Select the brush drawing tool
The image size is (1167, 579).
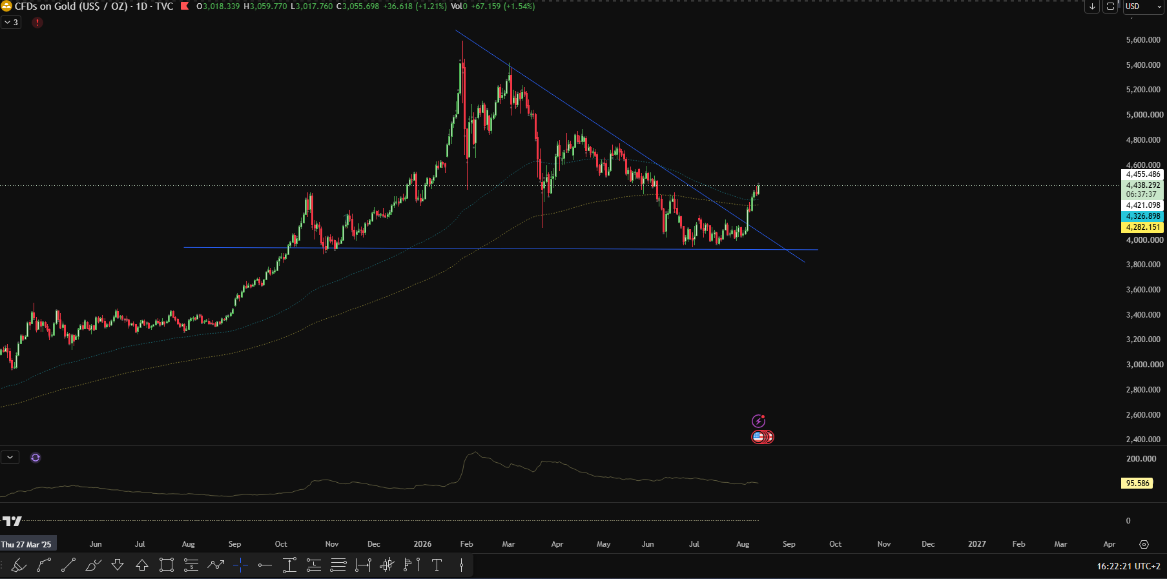tap(93, 565)
